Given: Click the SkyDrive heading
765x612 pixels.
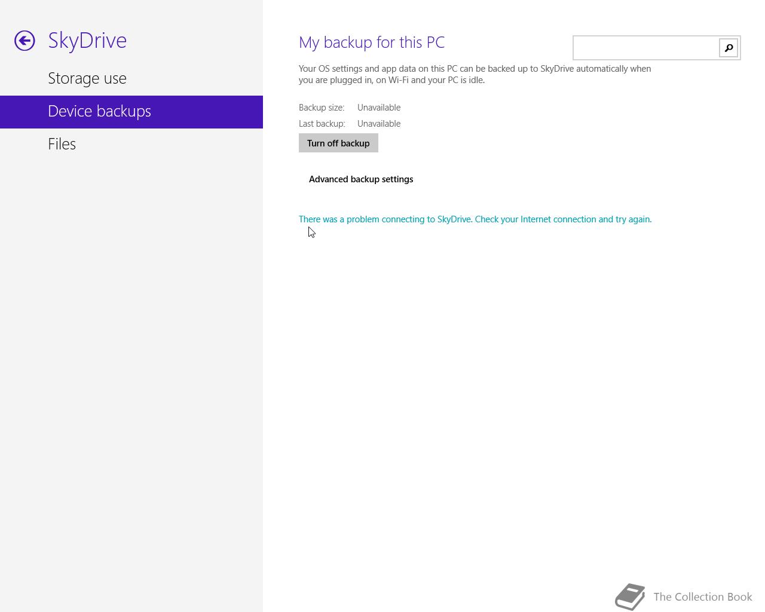Looking at the screenshot, I should pyautogui.click(x=87, y=41).
